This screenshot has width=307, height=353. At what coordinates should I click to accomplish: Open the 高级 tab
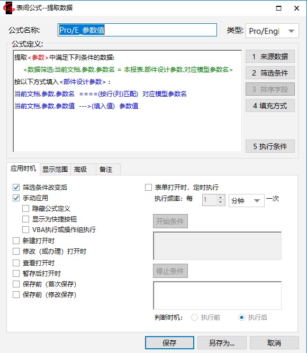80,169
